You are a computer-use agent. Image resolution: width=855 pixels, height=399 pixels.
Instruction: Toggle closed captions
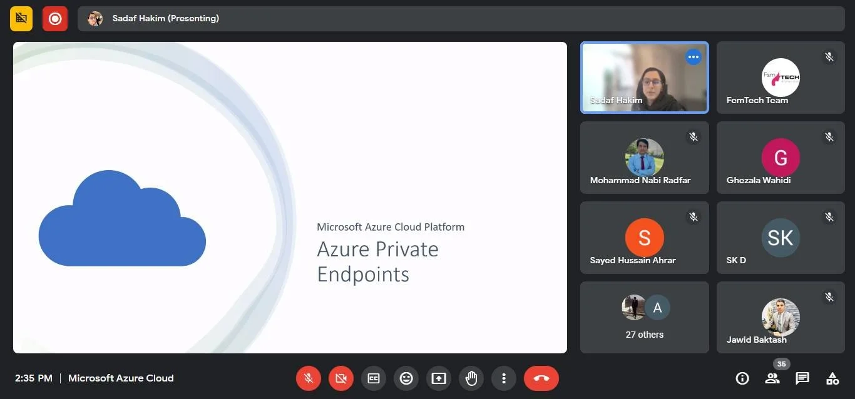[x=374, y=378]
